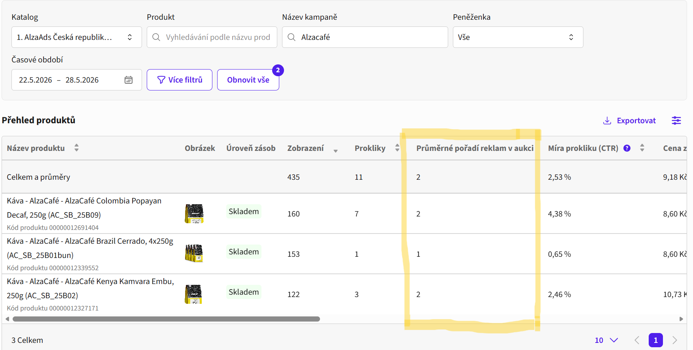This screenshot has width=693, height=350.
Task: Sort by Míra prokliku (CTR) arrows
Action: coord(642,148)
